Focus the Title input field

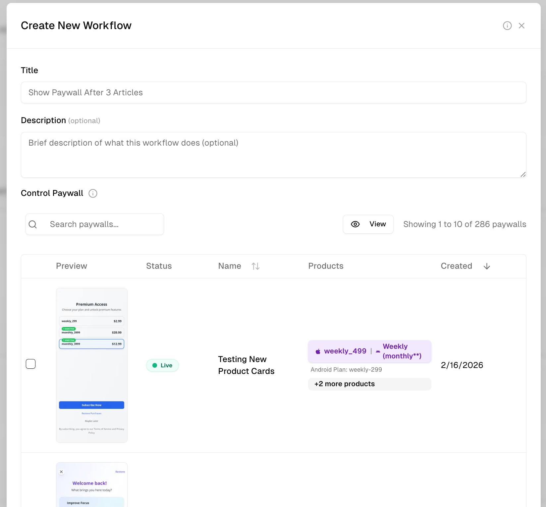pyautogui.click(x=274, y=93)
